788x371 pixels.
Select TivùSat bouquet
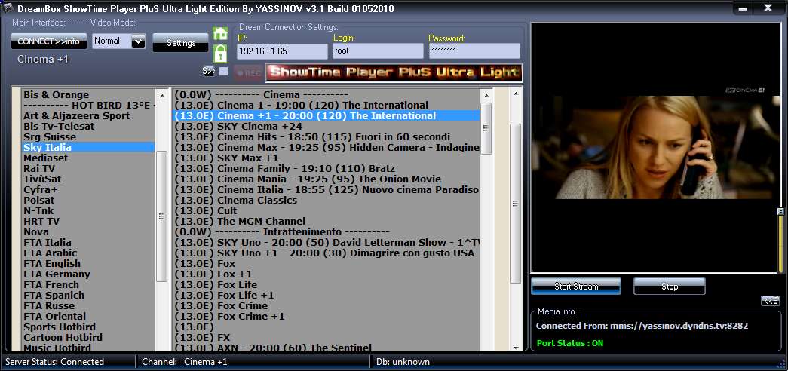42,179
